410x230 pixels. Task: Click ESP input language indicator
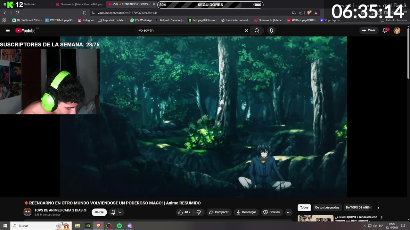381,226
